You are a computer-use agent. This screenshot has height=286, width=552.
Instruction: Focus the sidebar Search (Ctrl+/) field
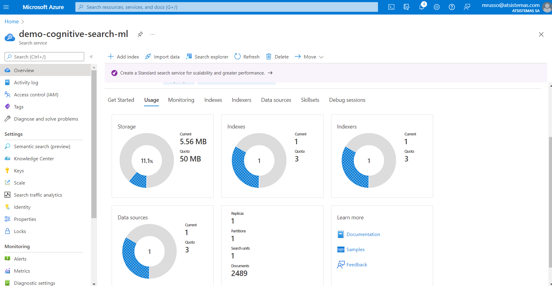pyautogui.click(x=44, y=57)
